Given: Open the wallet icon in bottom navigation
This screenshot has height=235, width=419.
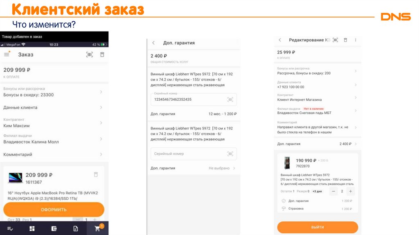Looking at the screenshot, I should [x=54, y=228].
